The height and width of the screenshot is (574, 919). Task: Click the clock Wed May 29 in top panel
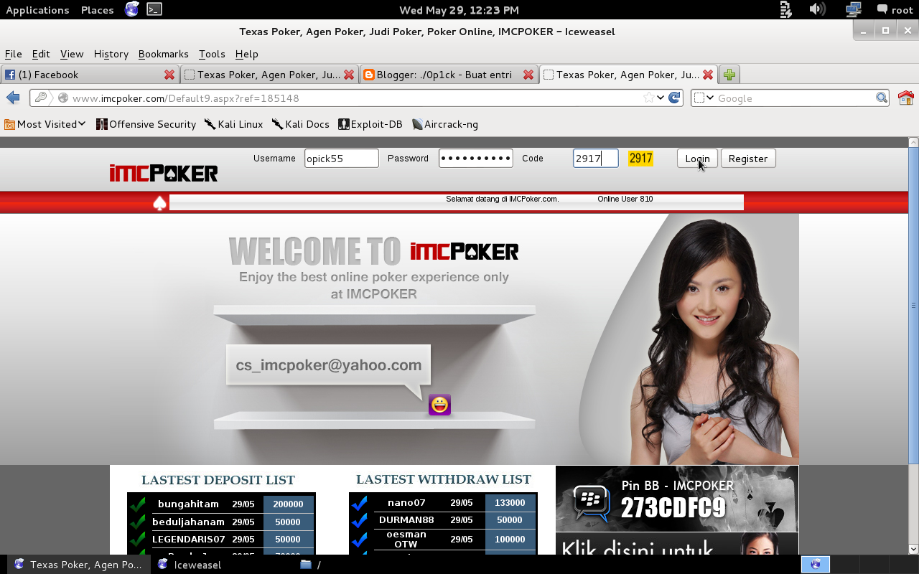[459, 10]
